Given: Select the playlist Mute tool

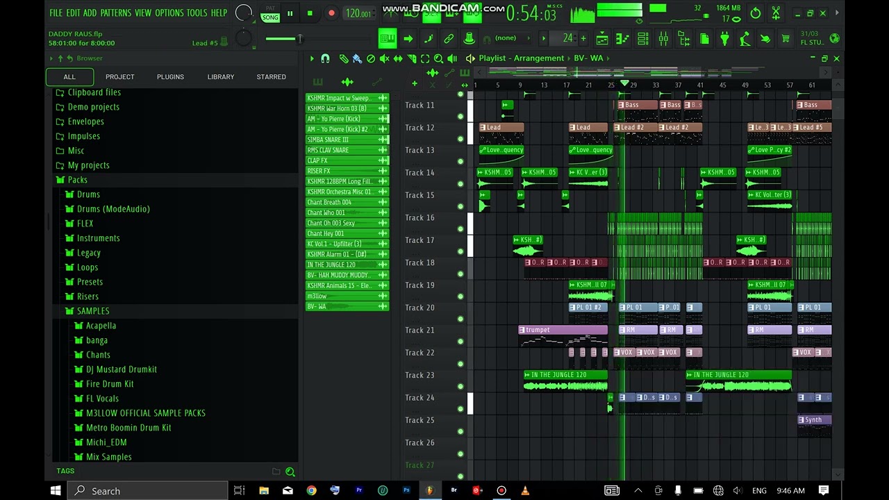Looking at the screenshot, I should [x=384, y=59].
